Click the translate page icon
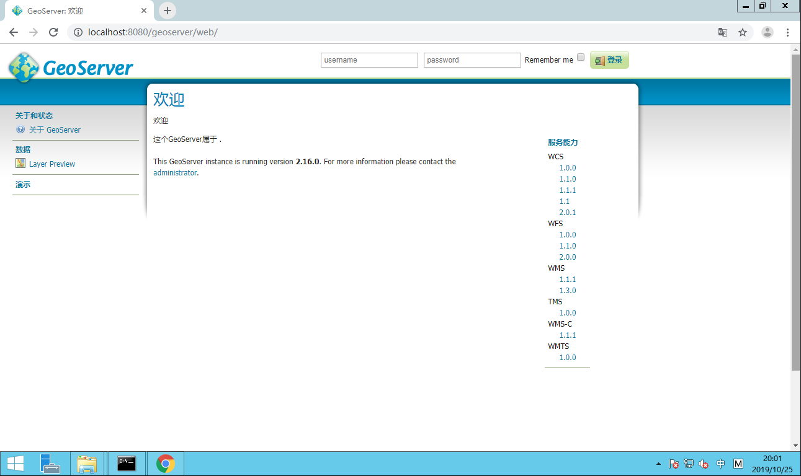 [723, 32]
